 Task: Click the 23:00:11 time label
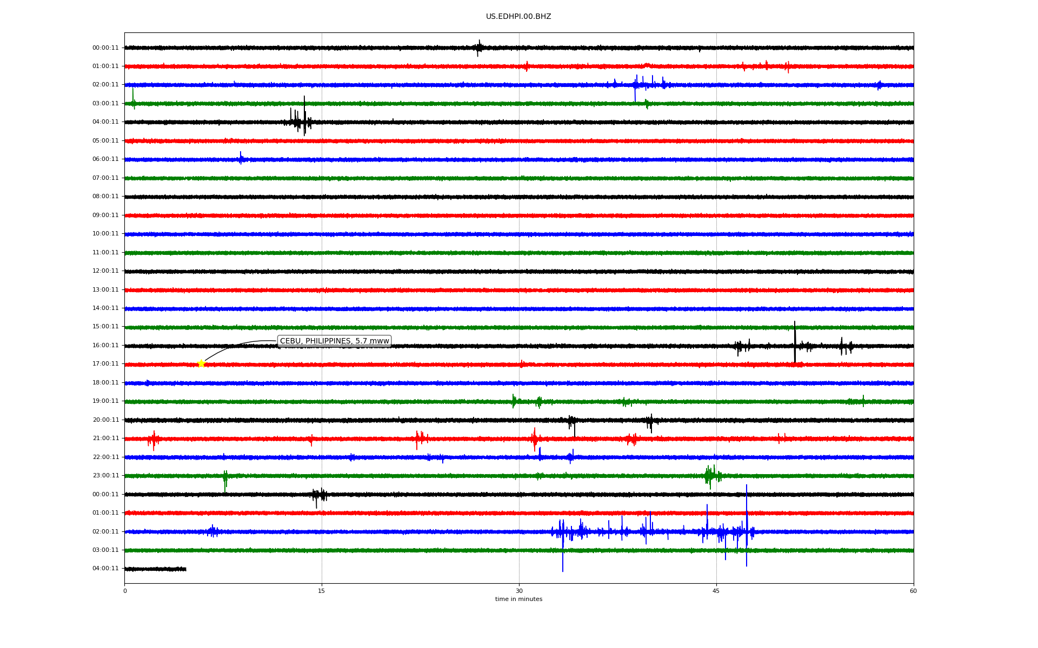pos(105,476)
